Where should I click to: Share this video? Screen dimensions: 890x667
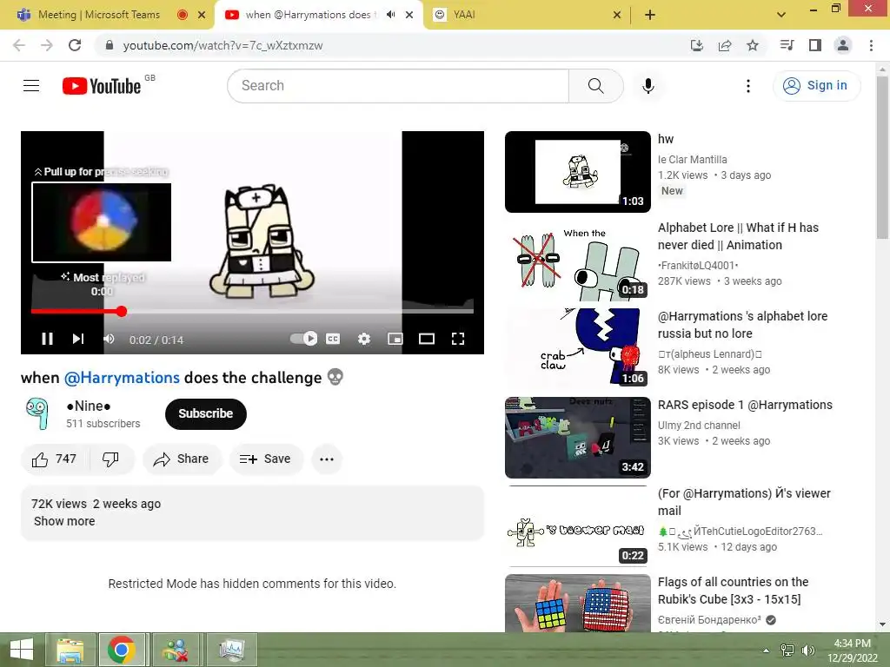coord(182,459)
